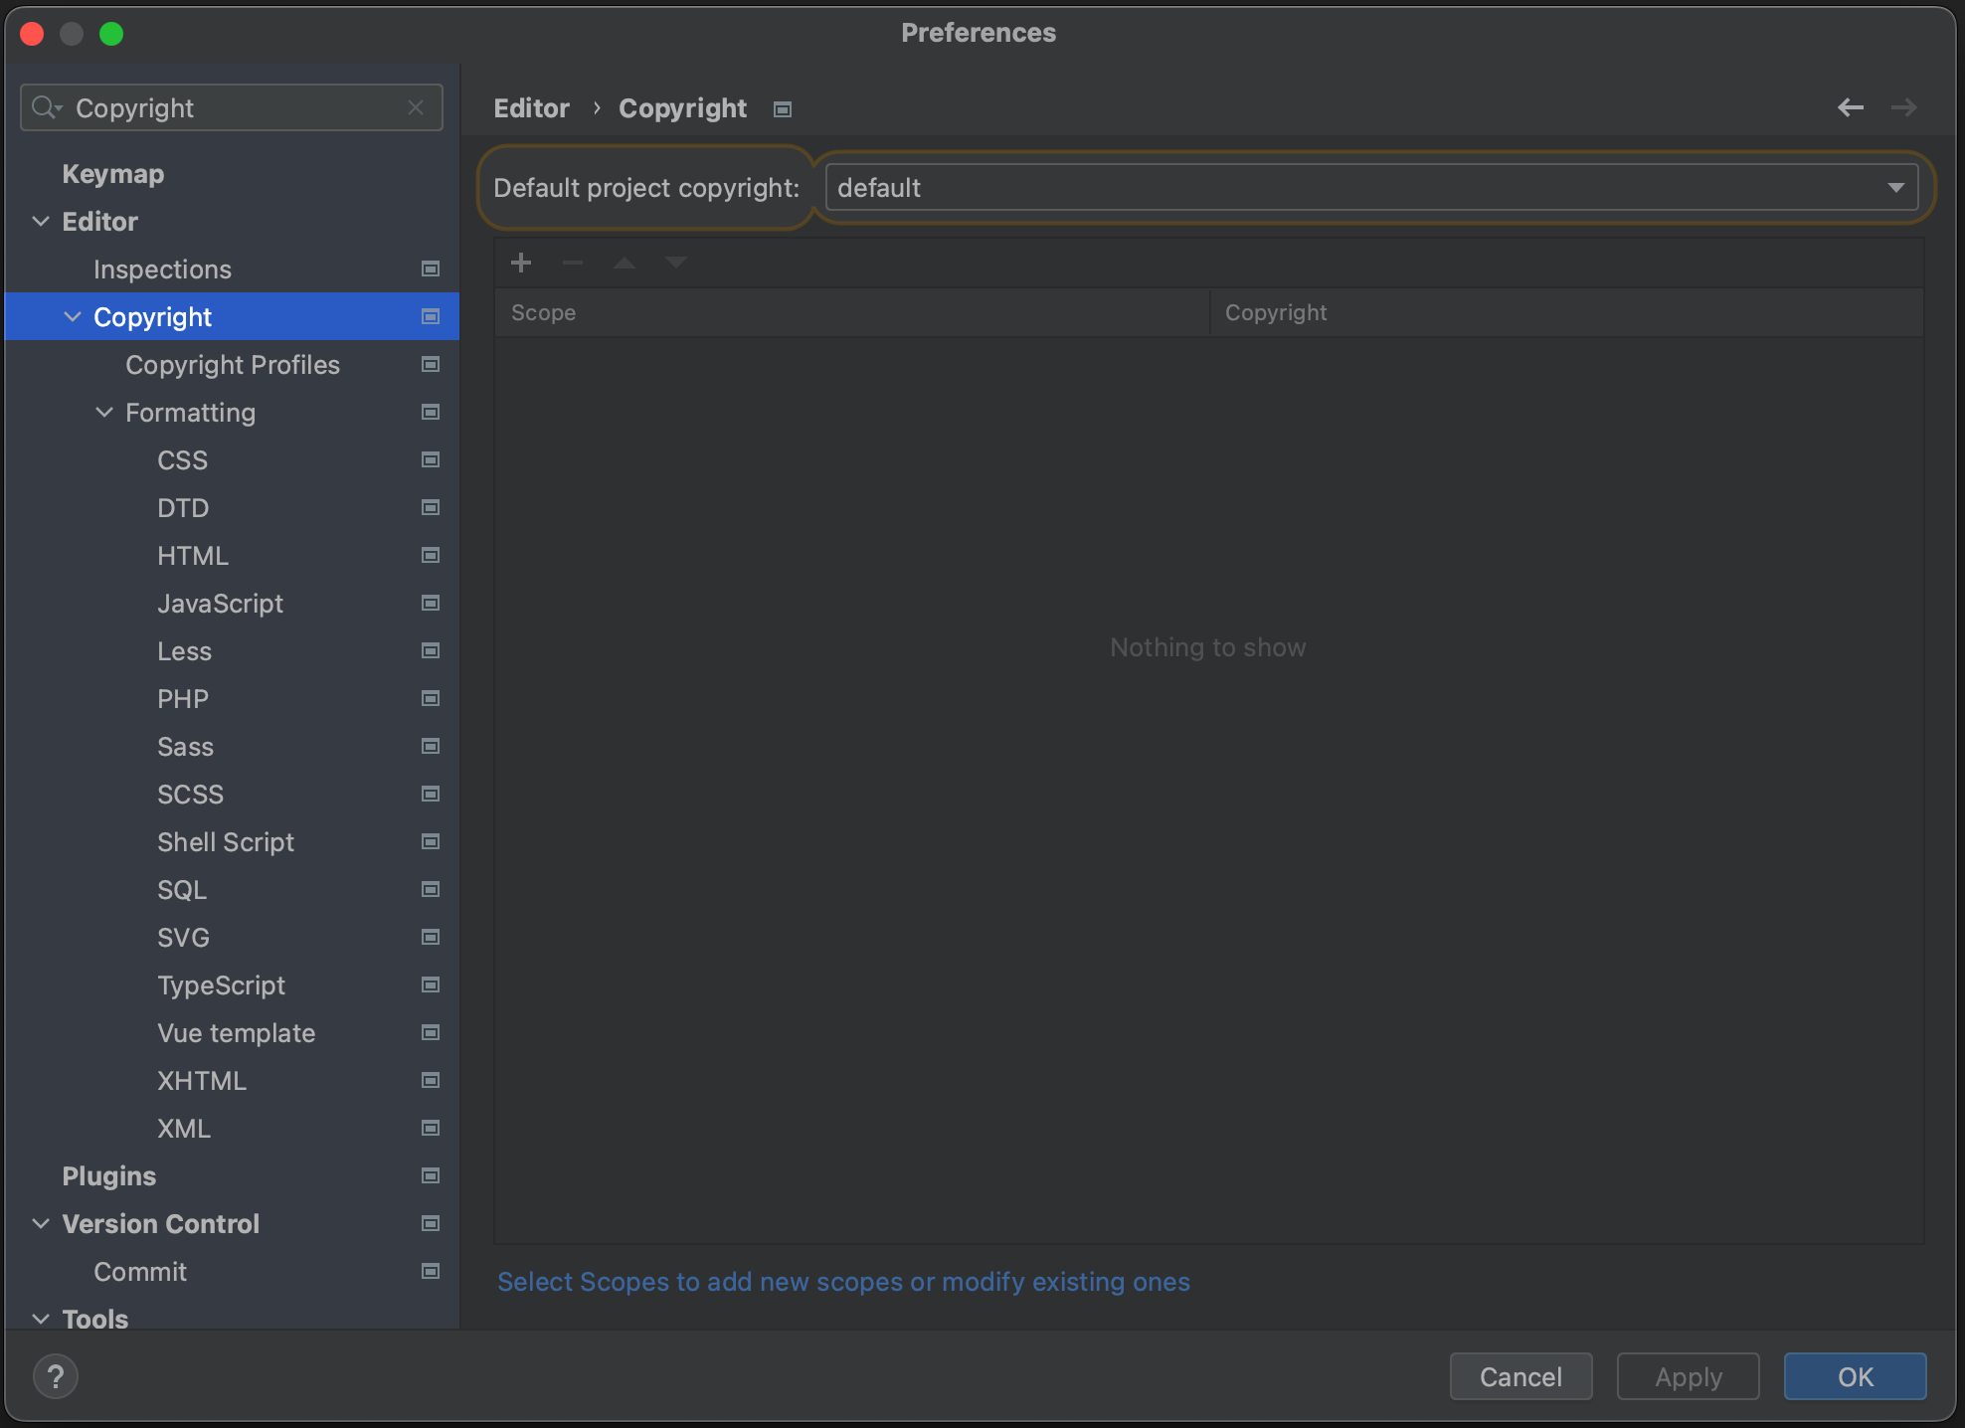Click the project icon on Vue template row

[431, 1032]
